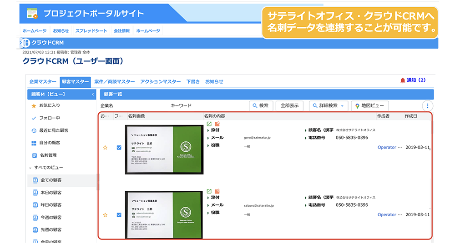Click the more dots beside Operator in the saburo@sateraito.jp row
Image resolution: width=455 pixels, height=244 pixels.
click(x=400, y=215)
